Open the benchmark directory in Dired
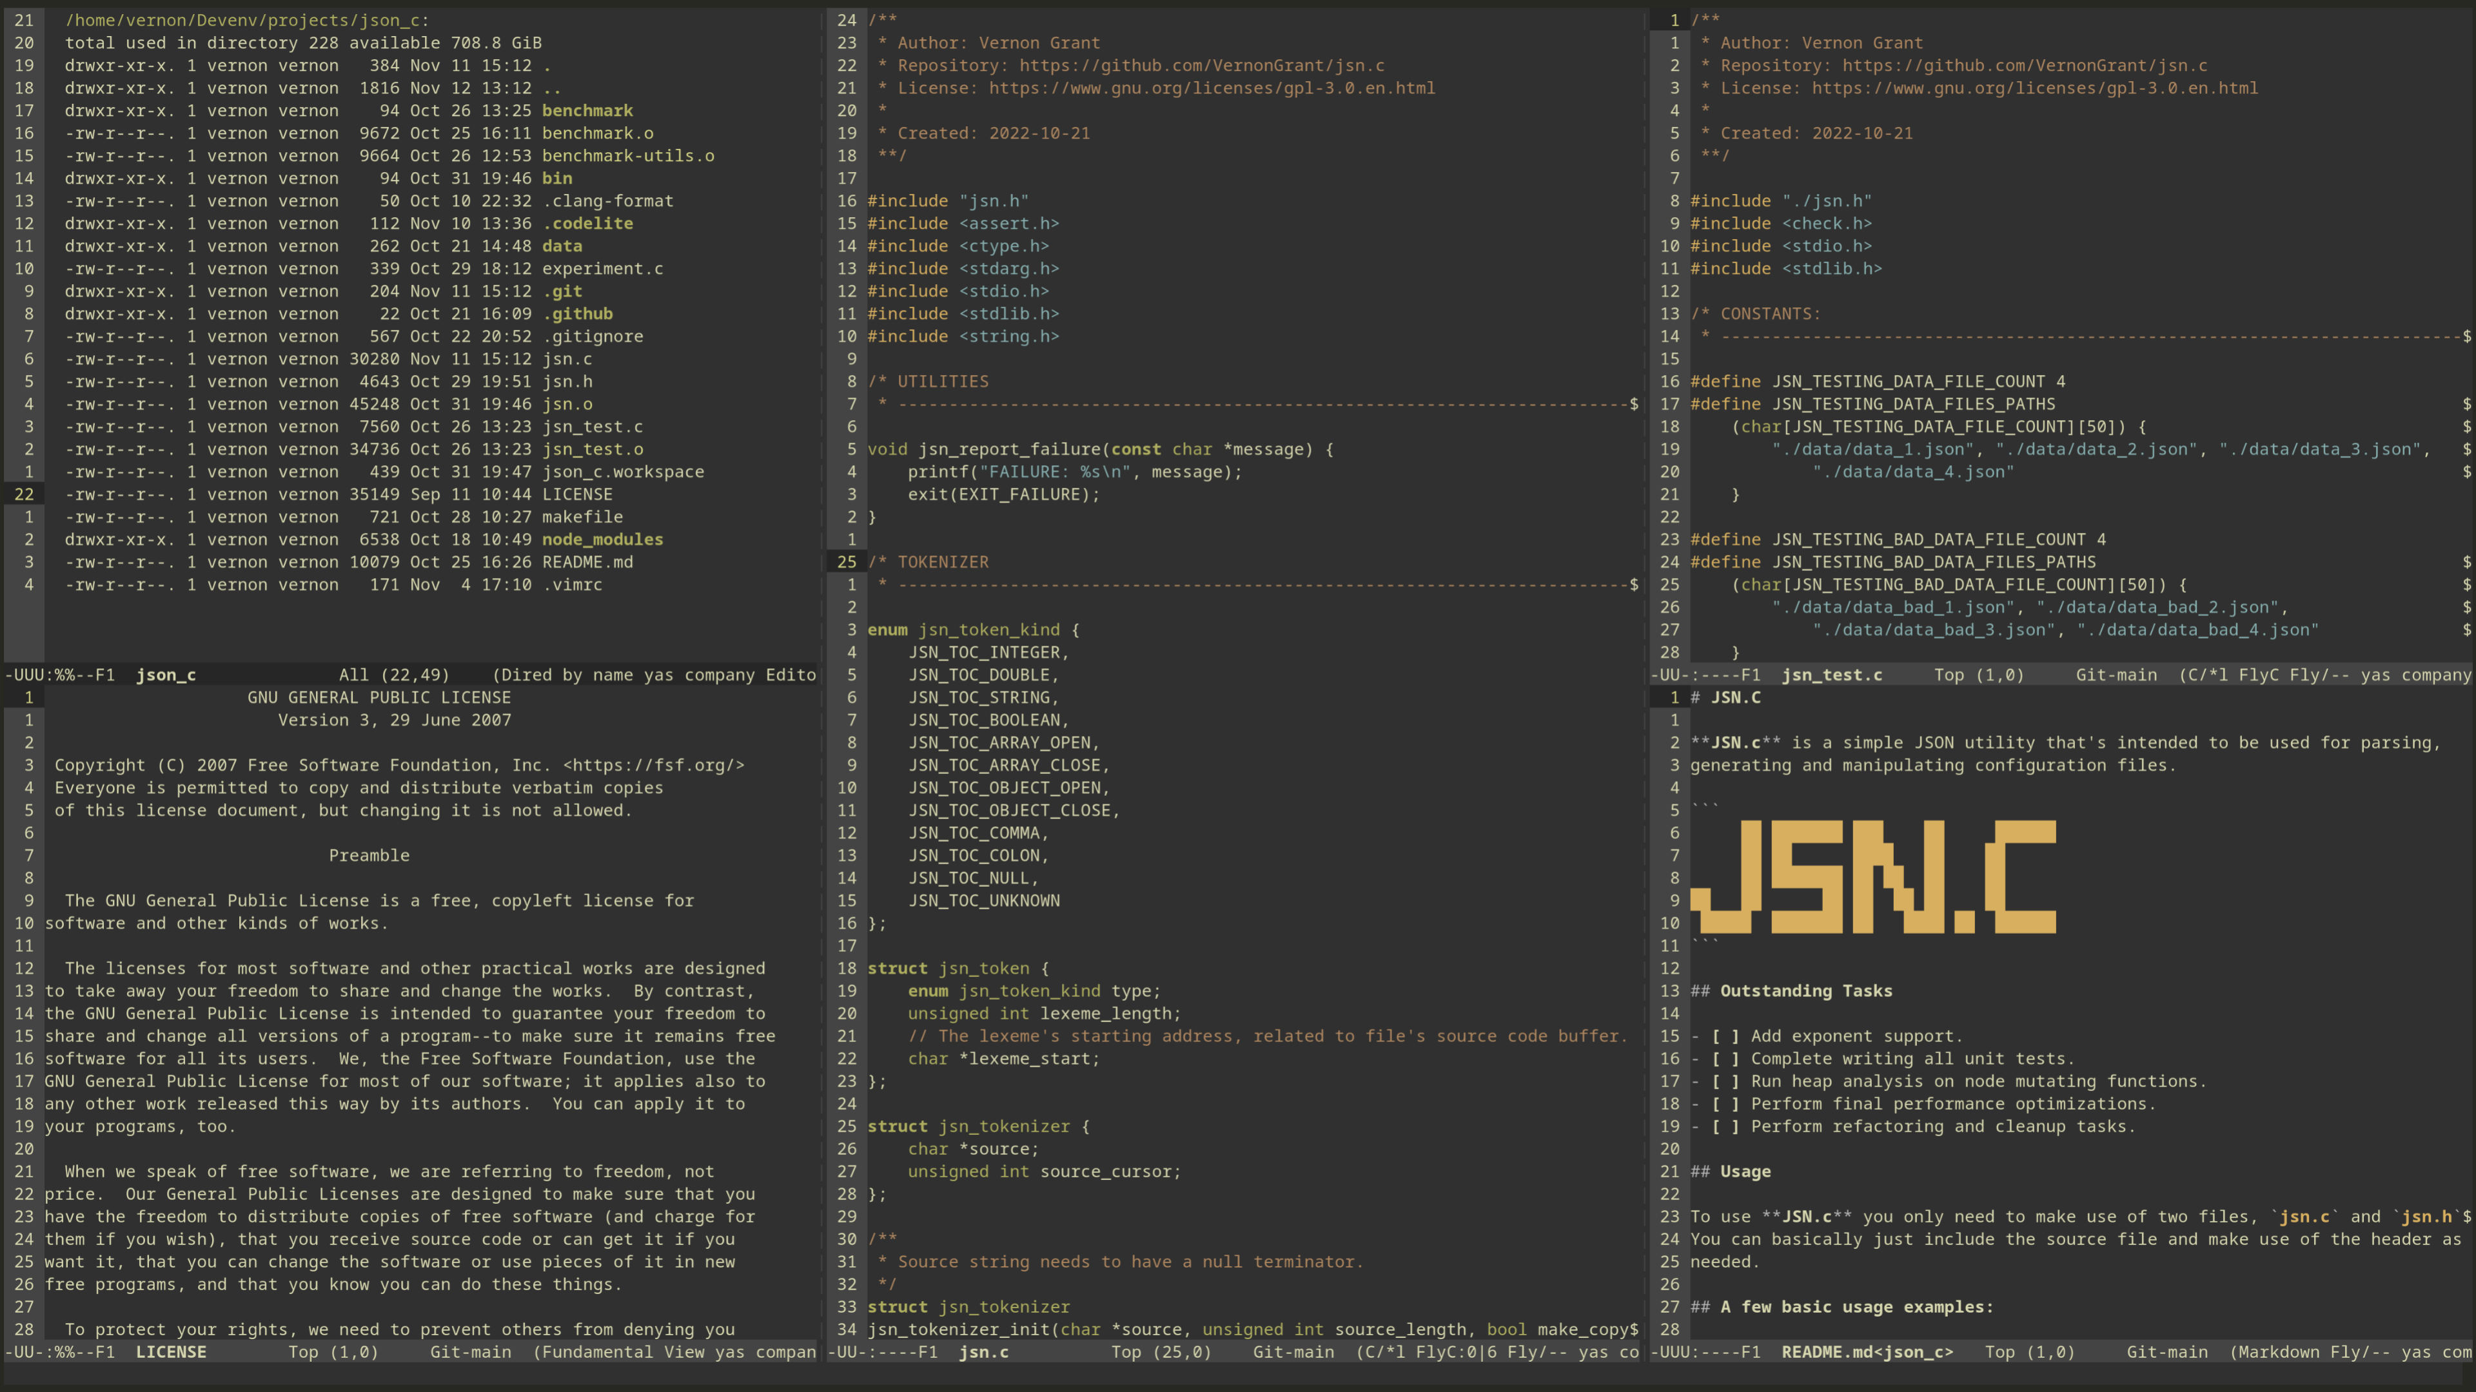Image resolution: width=2476 pixels, height=1392 pixels. (x=586, y=110)
